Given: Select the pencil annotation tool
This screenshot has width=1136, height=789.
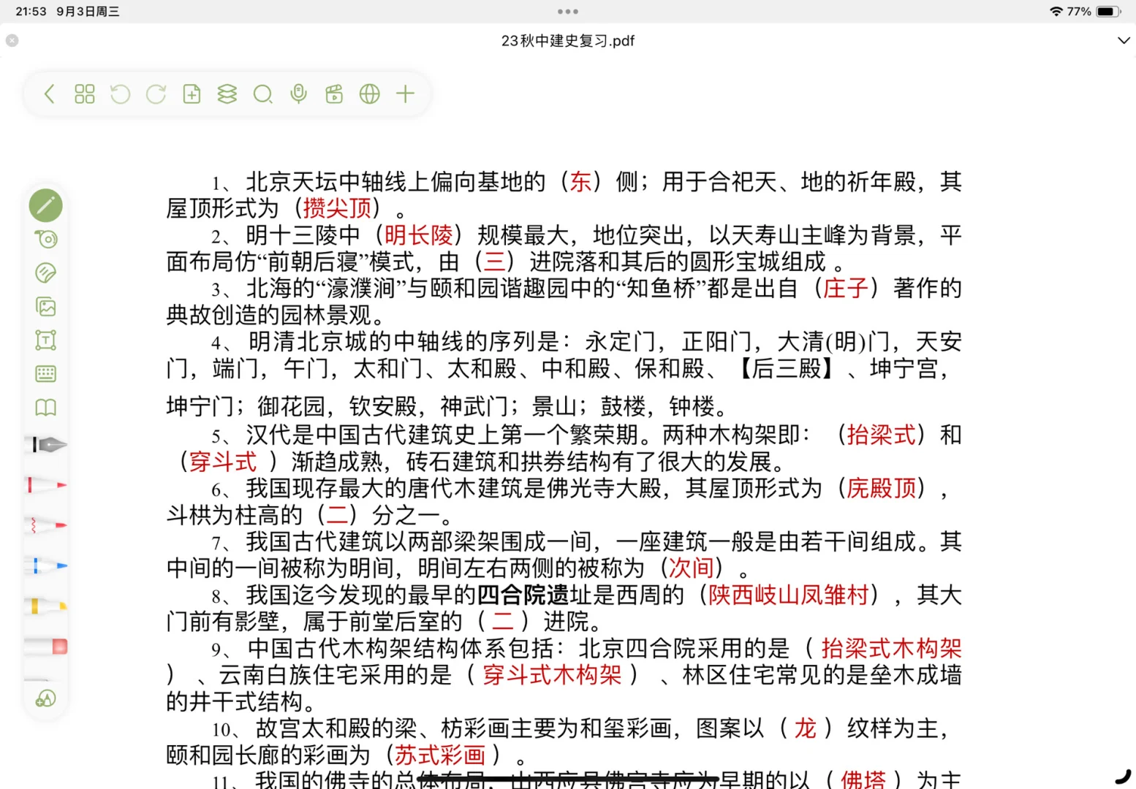Looking at the screenshot, I should 45,205.
